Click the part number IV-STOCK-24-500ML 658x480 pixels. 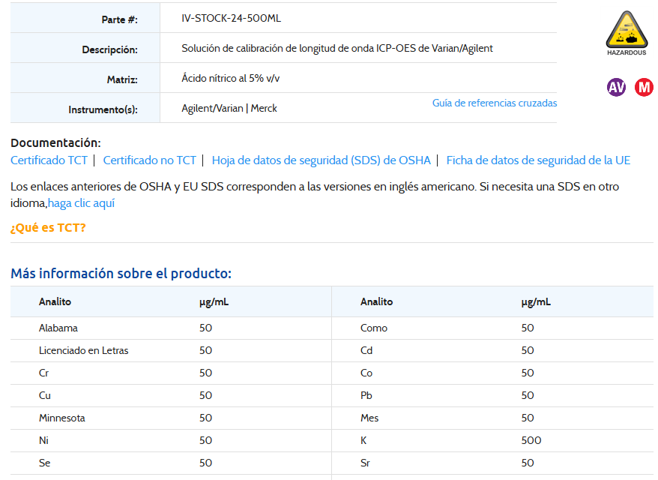point(231,18)
